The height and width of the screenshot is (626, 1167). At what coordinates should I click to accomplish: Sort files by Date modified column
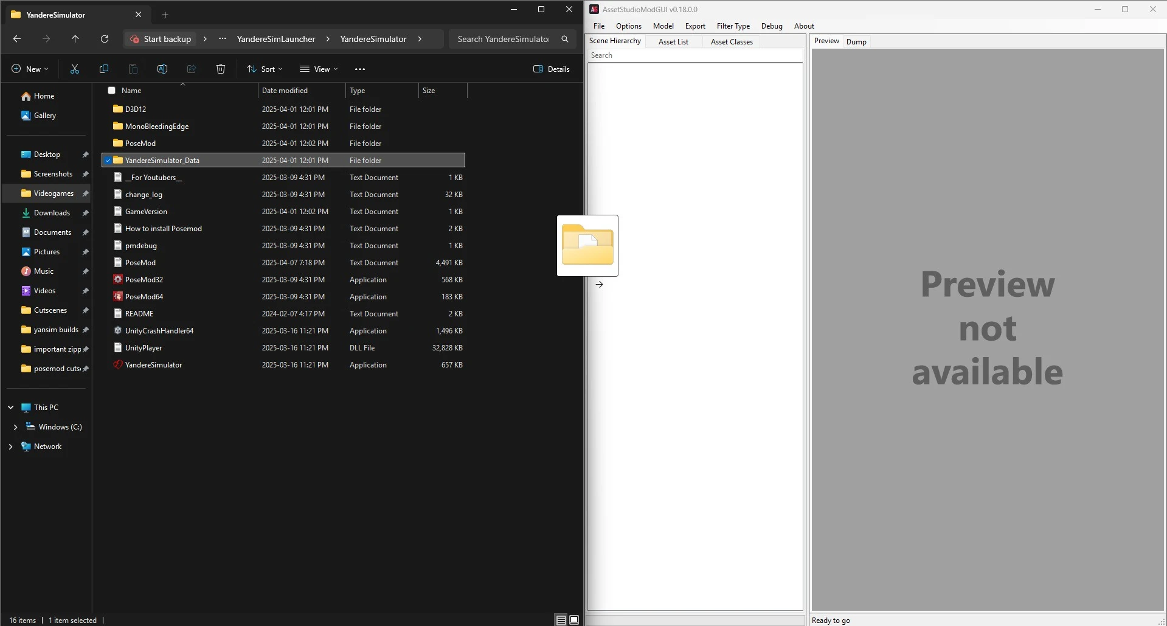coord(302,91)
